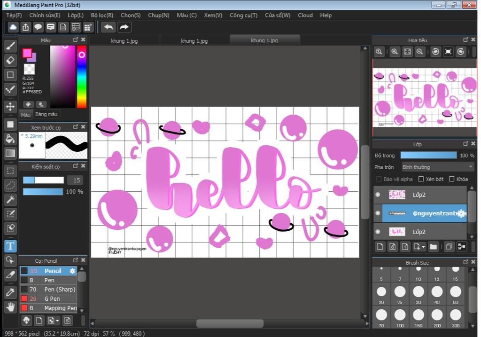The height and width of the screenshot is (337, 481).
Task: Open the Bộ lọc(R) menu
Action: tap(102, 16)
